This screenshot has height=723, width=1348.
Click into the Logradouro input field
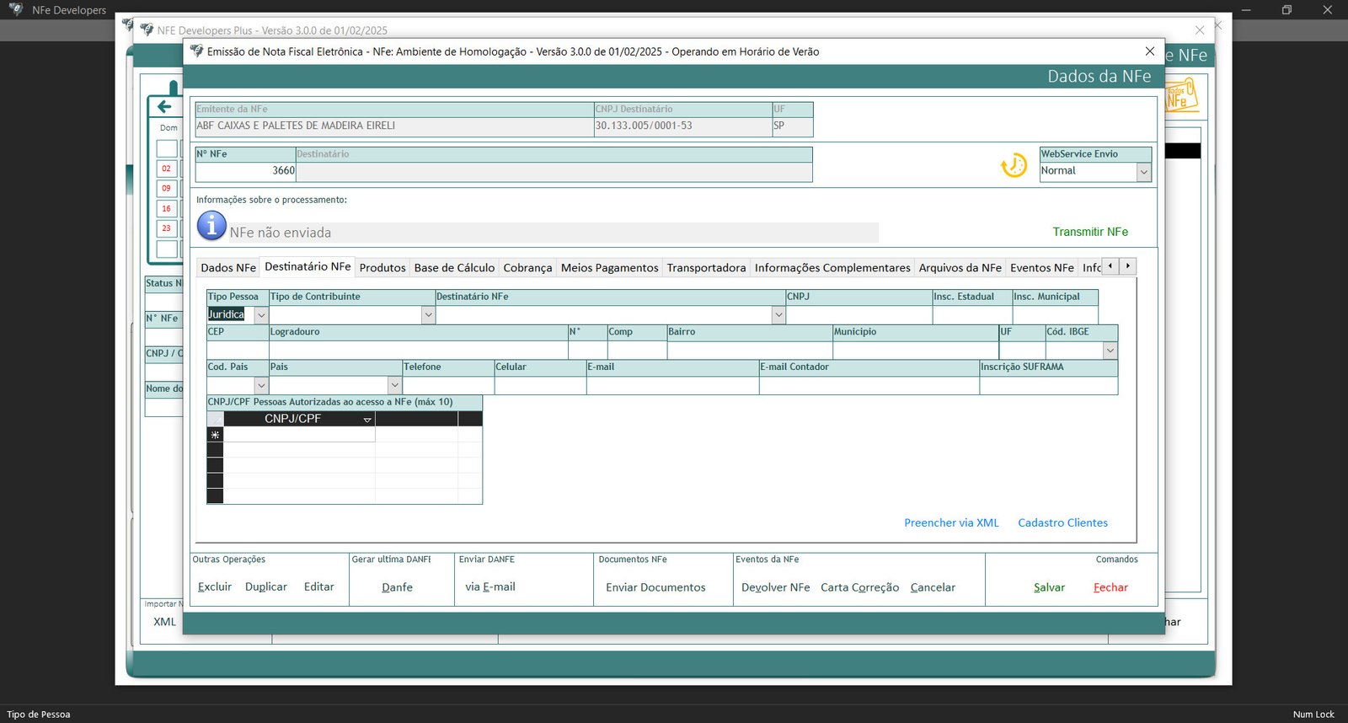tap(418, 351)
